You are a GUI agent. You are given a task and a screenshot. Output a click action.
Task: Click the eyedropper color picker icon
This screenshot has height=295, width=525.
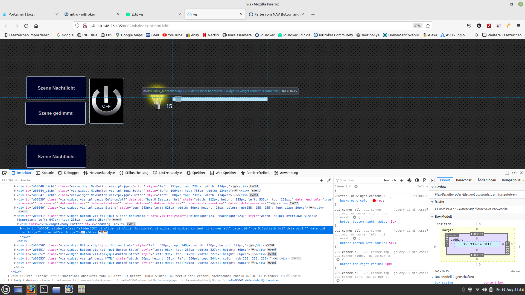[x=329, y=180]
